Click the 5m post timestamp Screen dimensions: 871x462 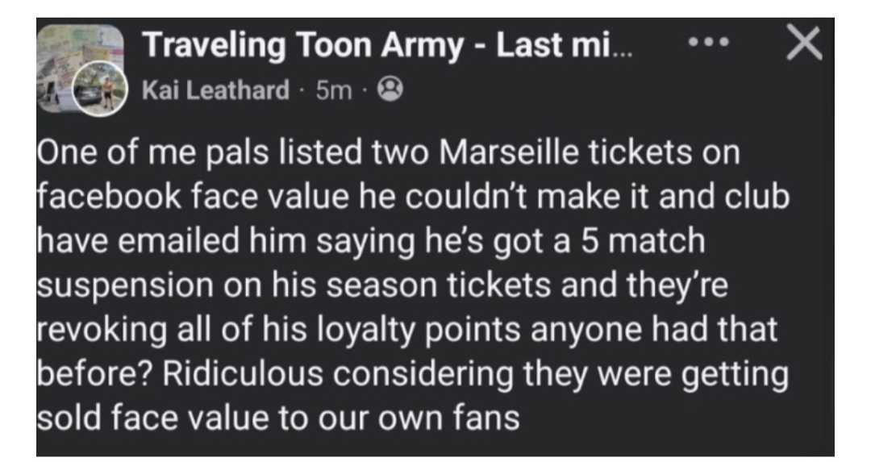pyautogui.click(x=332, y=91)
